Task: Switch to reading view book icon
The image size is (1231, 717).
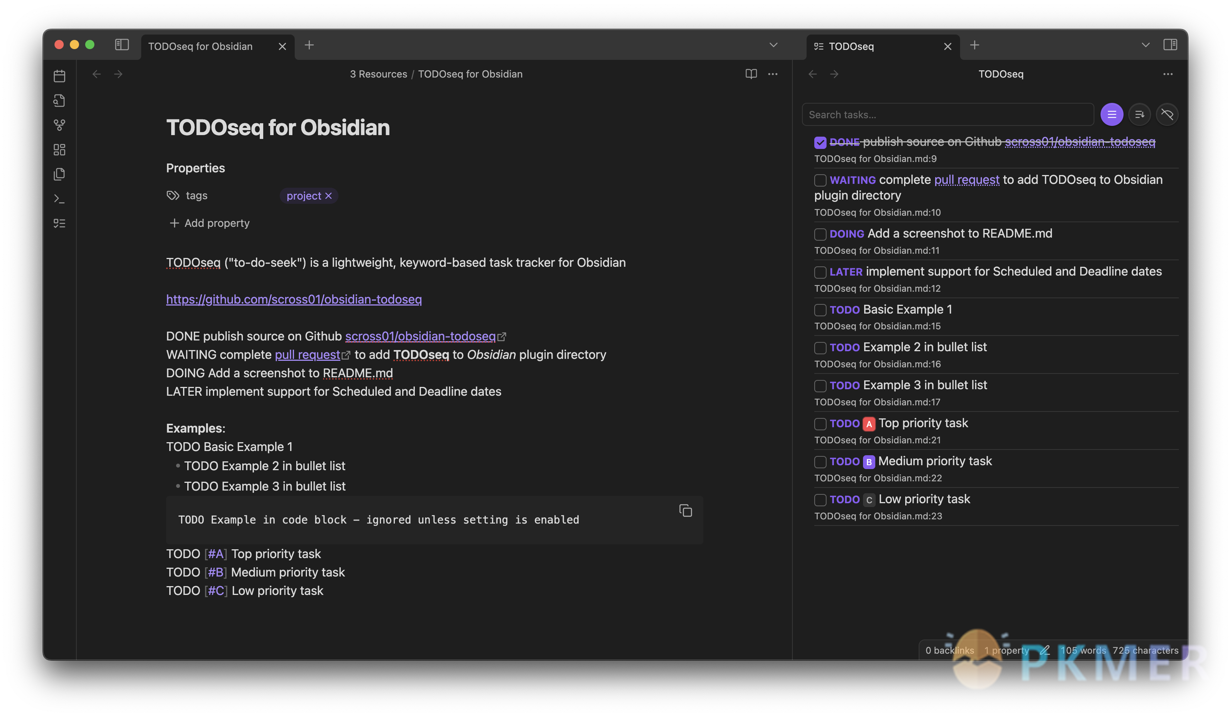Action: 751,74
